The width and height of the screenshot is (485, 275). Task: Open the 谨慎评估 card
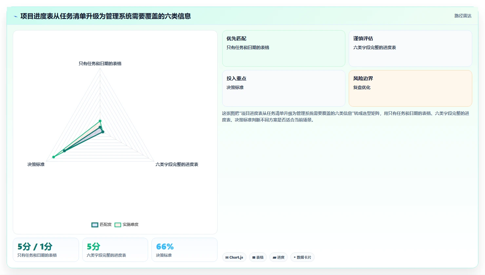point(410,48)
